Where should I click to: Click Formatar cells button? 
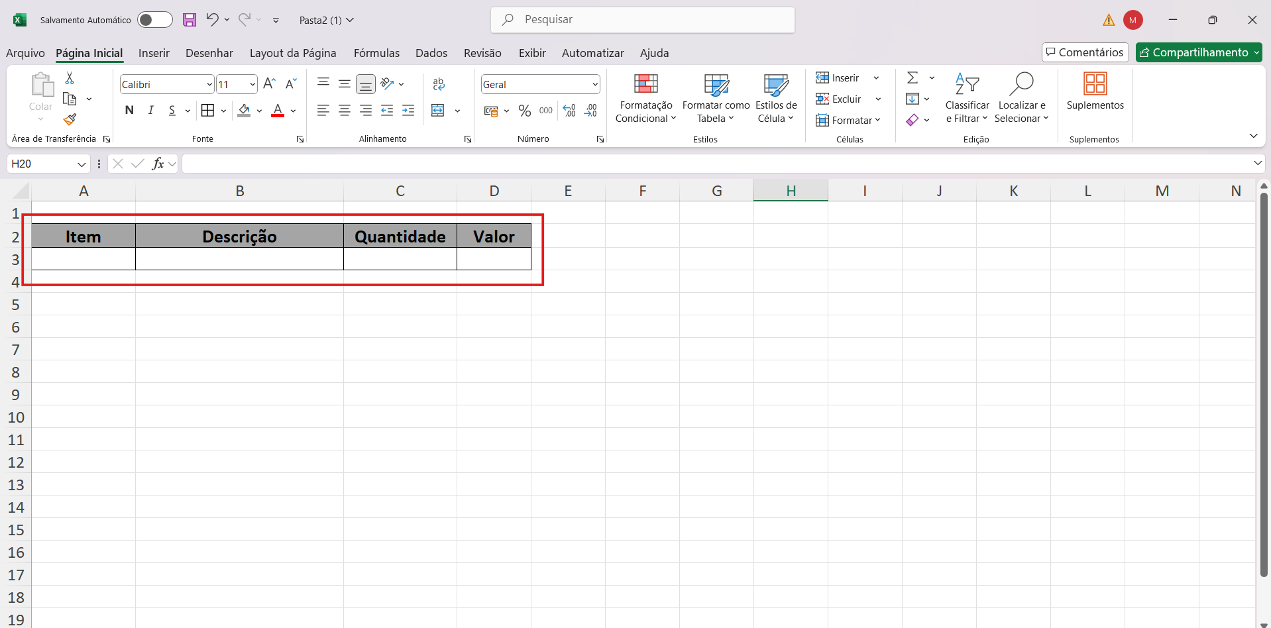click(x=848, y=121)
